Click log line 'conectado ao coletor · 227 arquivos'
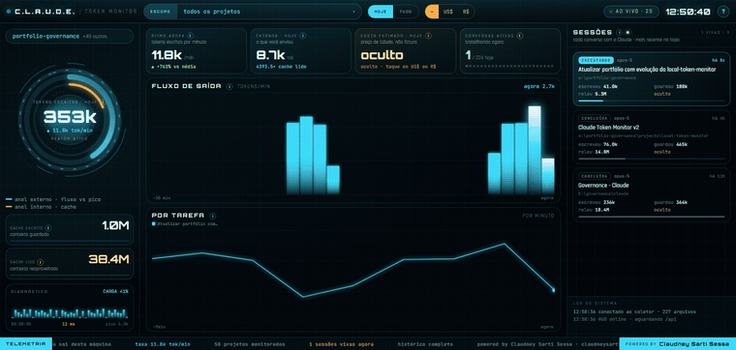 point(634,311)
